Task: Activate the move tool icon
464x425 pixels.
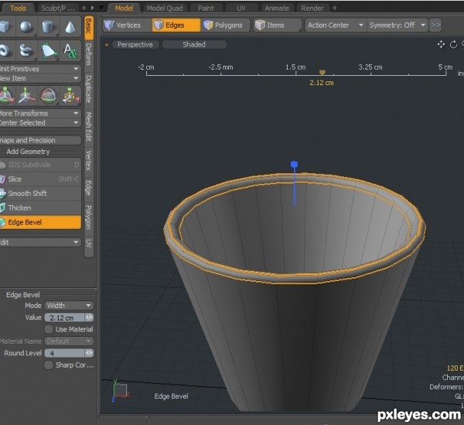Action: (x=26, y=96)
